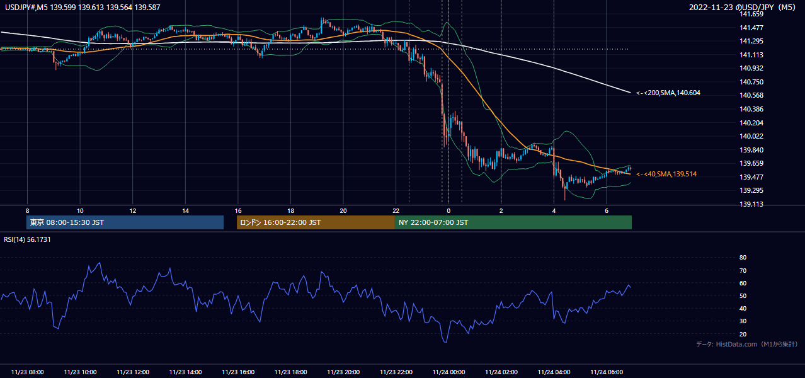The width and height of the screenshot is (805, 378).
Task: Select the ロンドン 16:00-22:00 JST session bar
Action: pos(316,222)
